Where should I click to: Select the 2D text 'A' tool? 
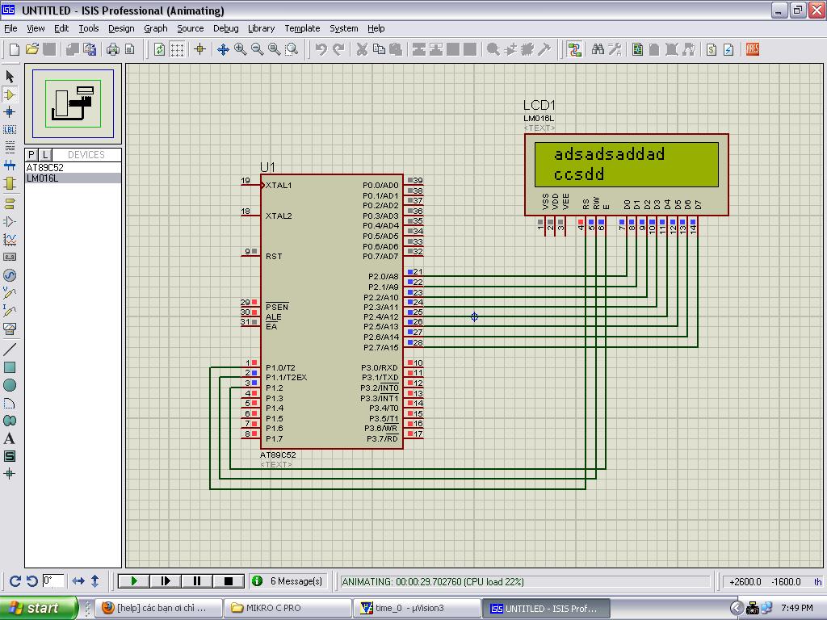10,438
